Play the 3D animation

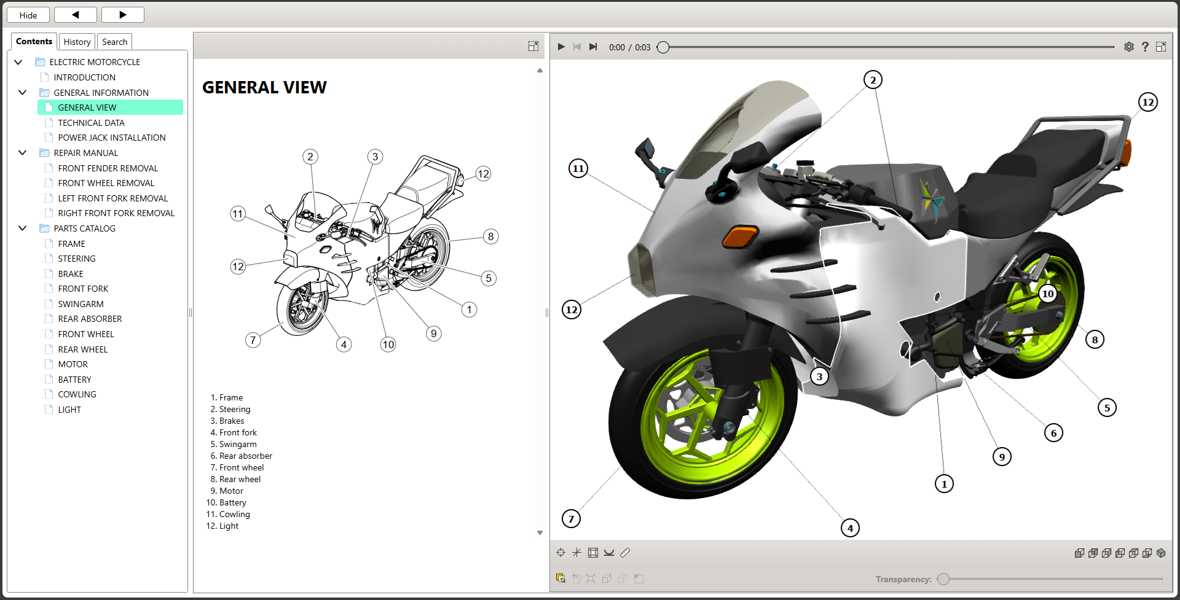560,47
